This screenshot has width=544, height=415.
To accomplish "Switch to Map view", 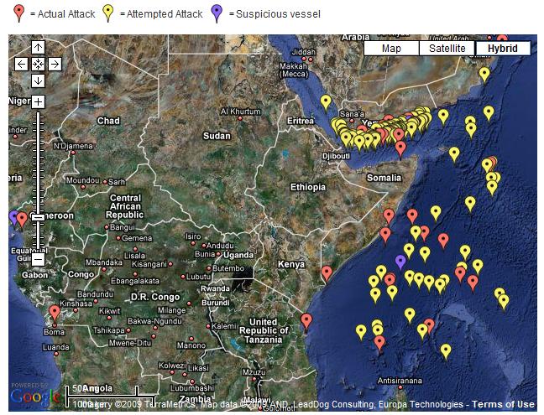I will pos(391,48).
